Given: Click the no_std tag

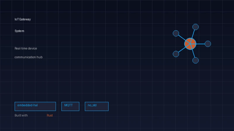Looking at the screenshot, I should [97, 106].
